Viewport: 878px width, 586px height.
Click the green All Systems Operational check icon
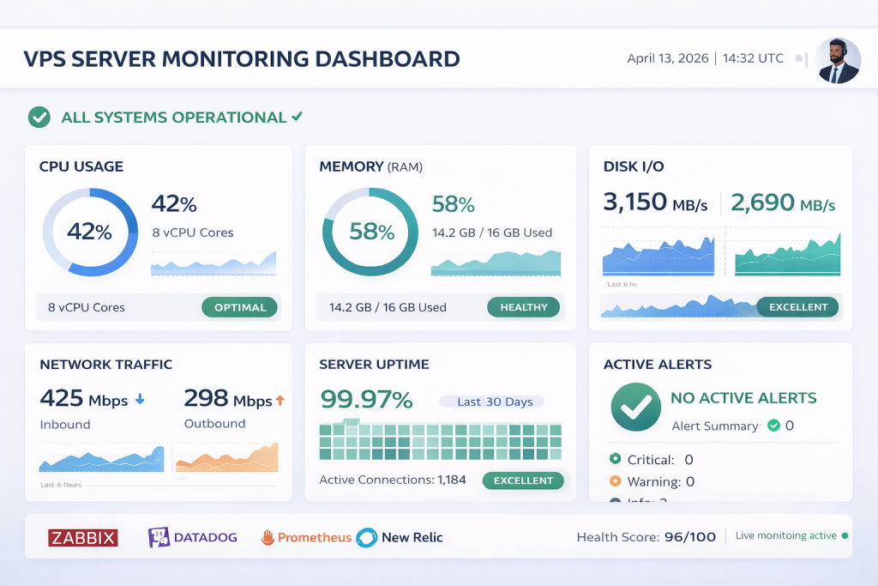(x=39, y=117)
